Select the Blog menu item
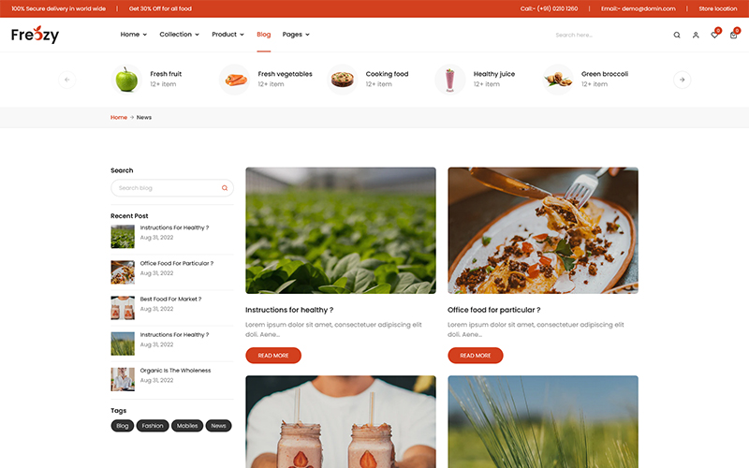 click(x=263, y=35)
